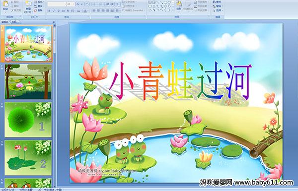Toggle Italic formatting
This screenshot has height=191, width=298.
click(x=54, y=11)
